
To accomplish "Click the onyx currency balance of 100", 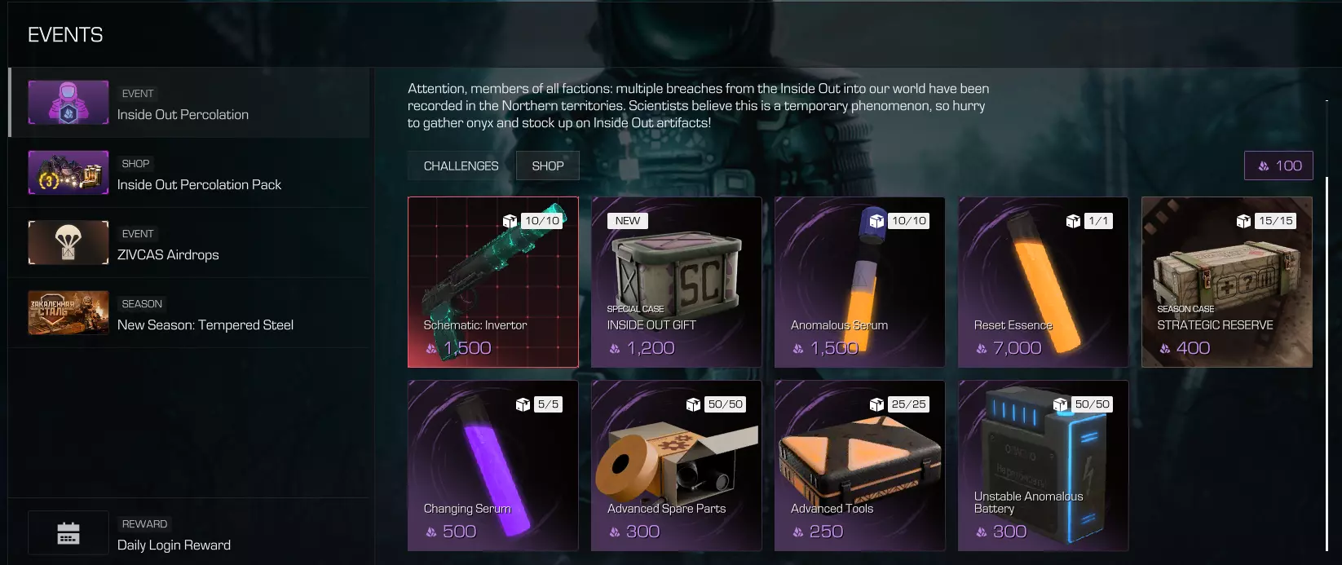I will 1278,166.
